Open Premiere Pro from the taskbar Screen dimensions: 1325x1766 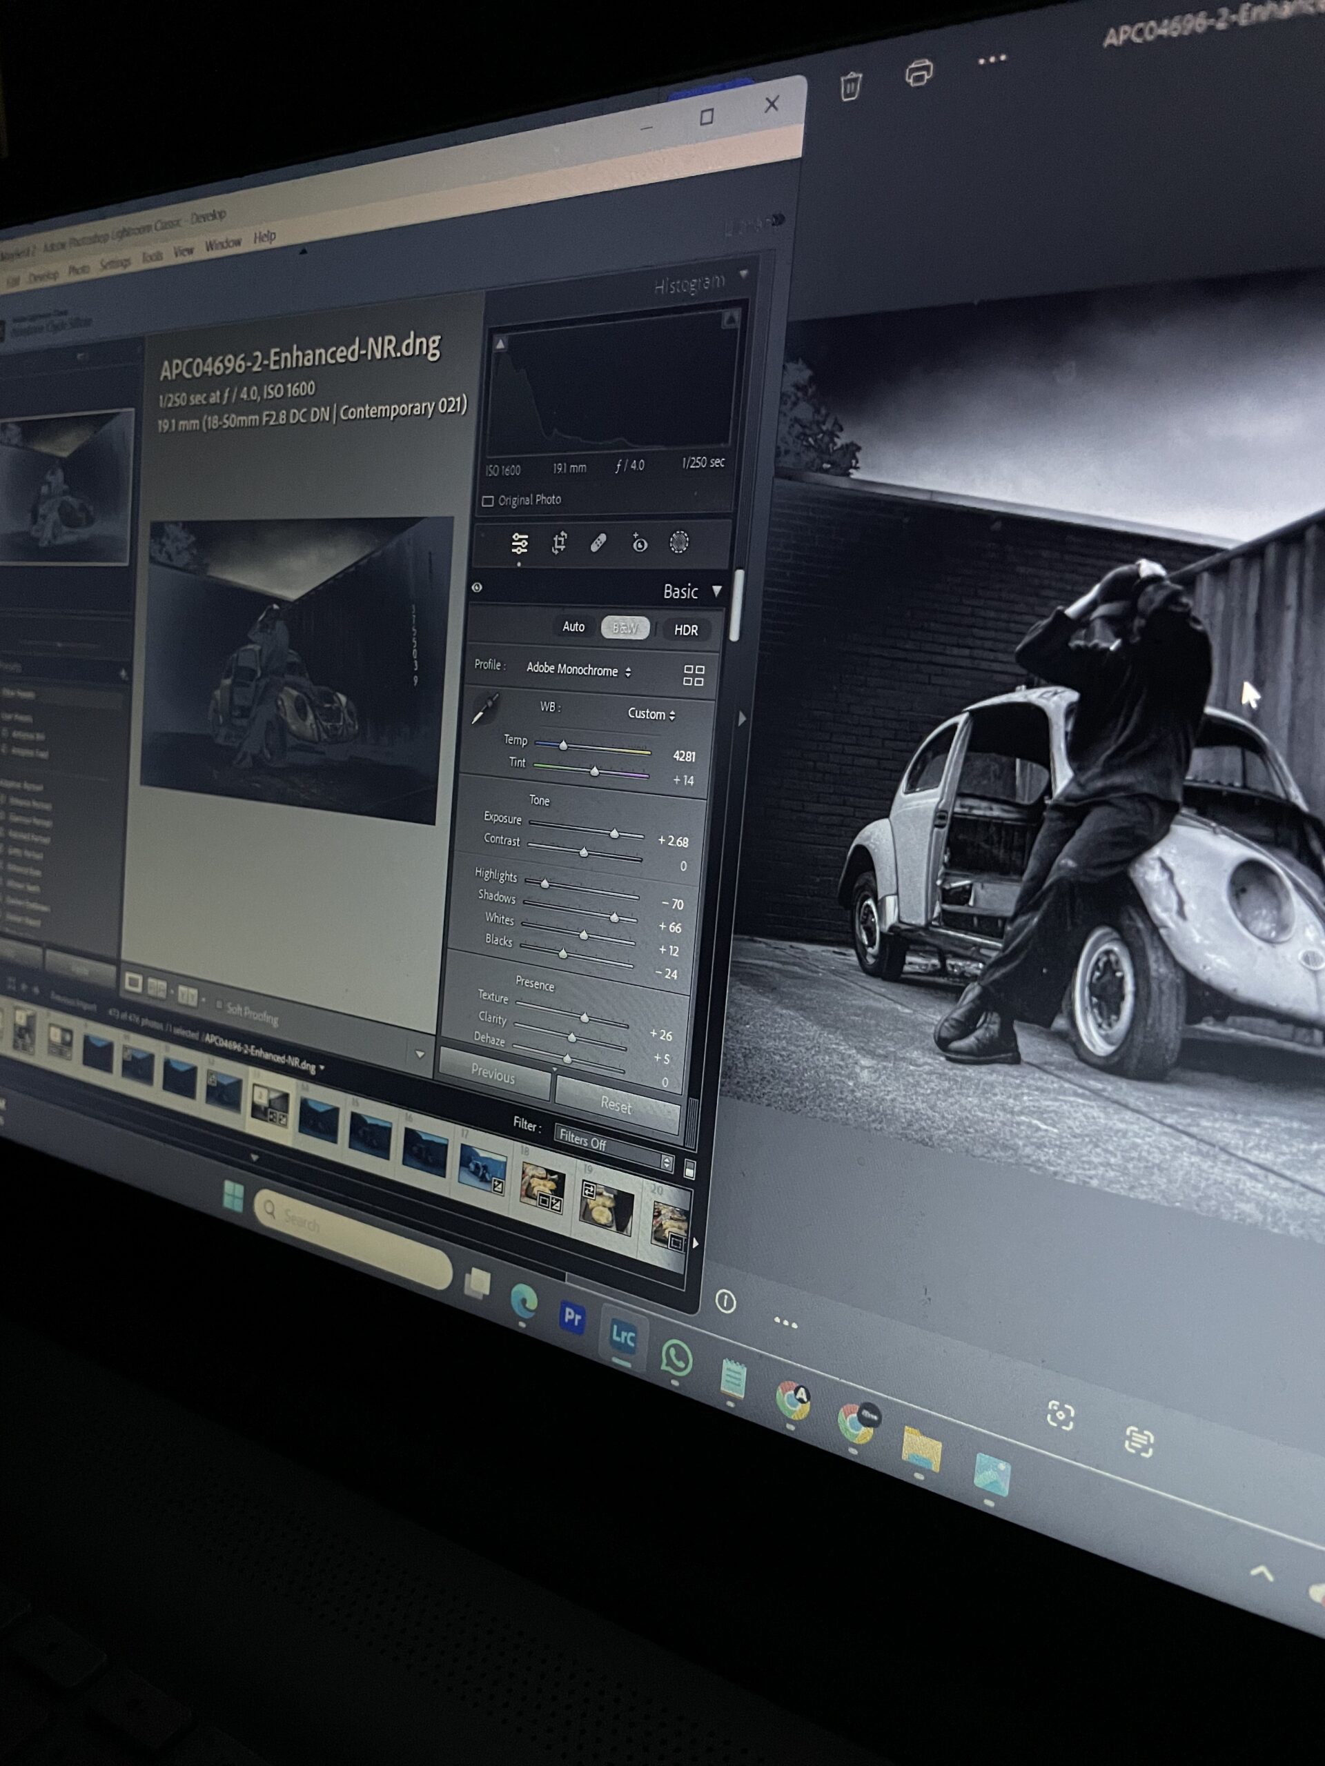click(573, 1318)
